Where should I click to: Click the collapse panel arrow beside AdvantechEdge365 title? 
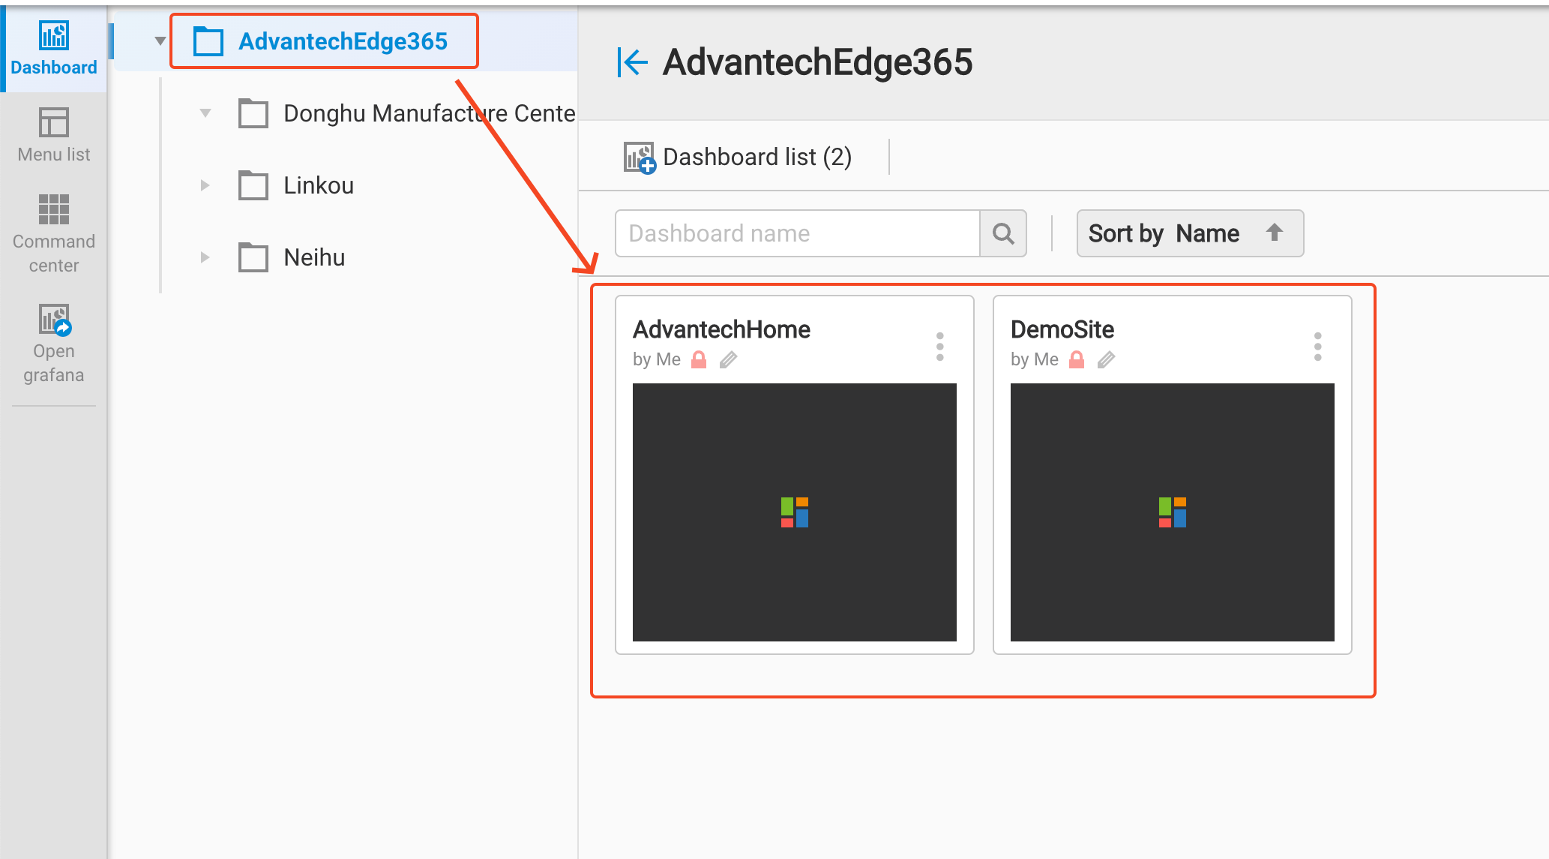click(x=632, y=62)
